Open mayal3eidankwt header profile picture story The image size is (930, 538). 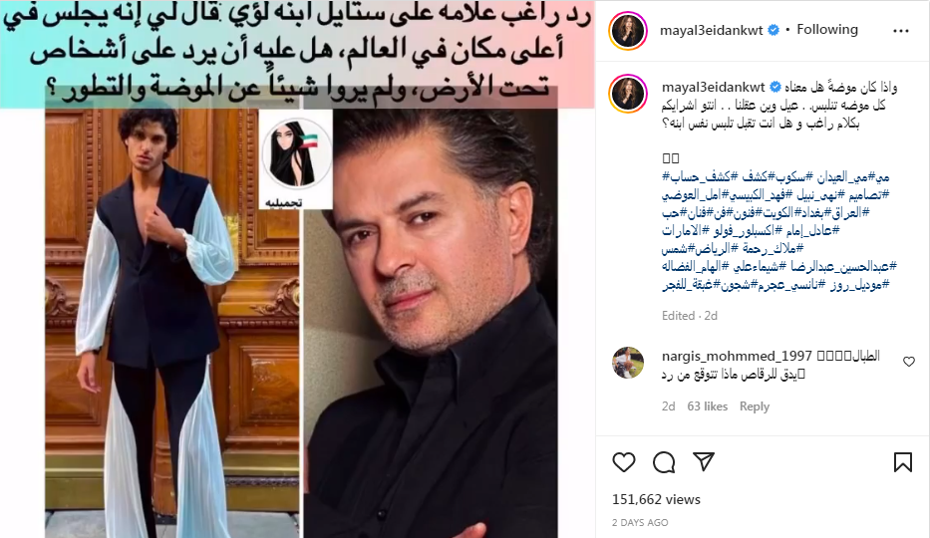tap(628, 30)
